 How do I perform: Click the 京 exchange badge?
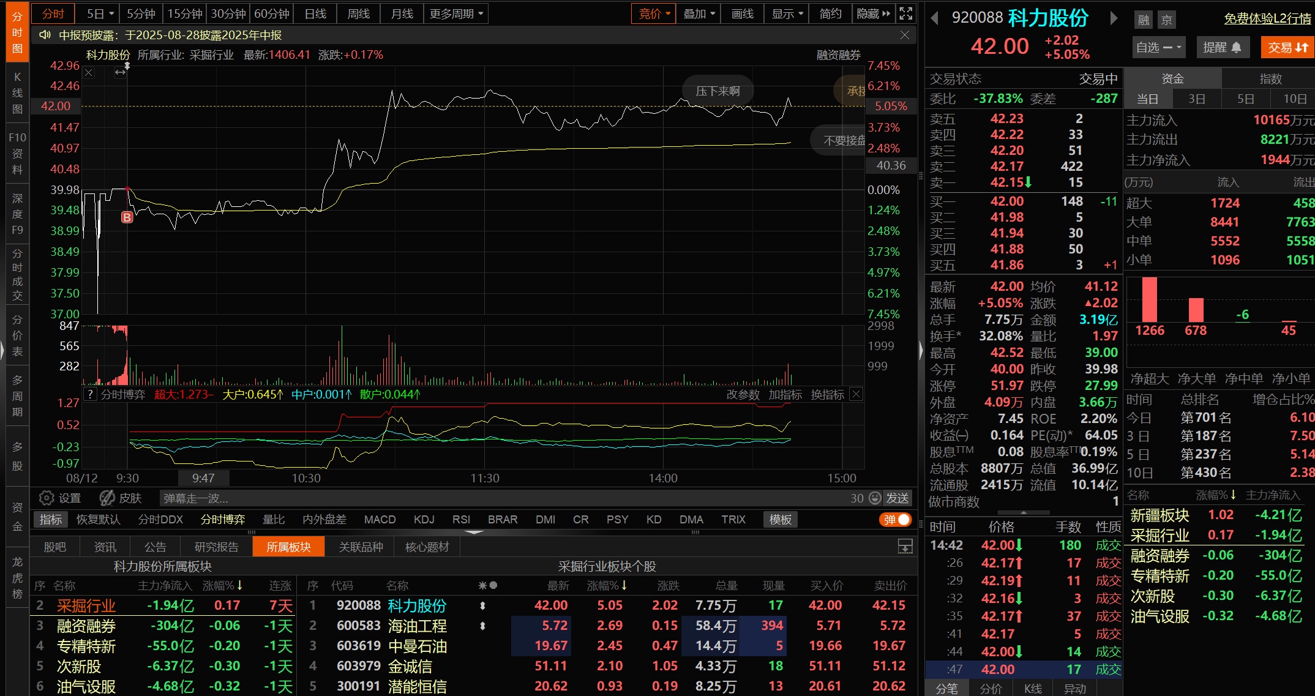pos(1167,20)
